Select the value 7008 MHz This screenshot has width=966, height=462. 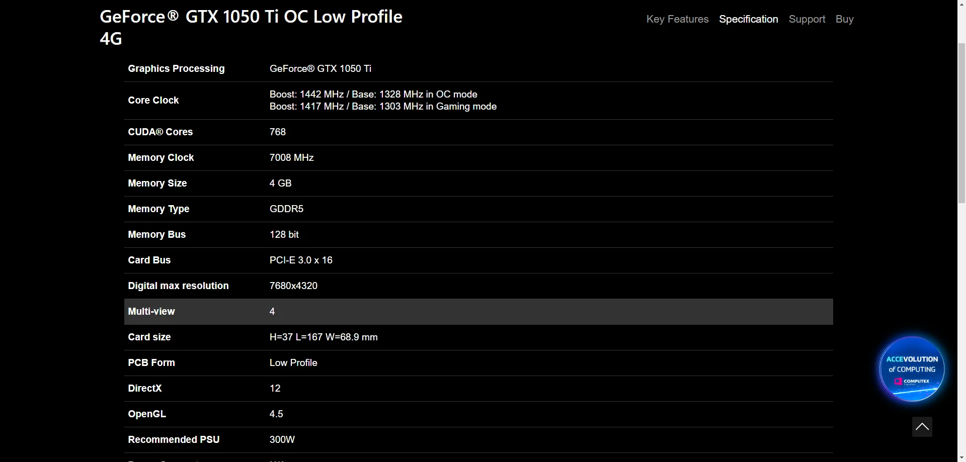tap(292, 157)
